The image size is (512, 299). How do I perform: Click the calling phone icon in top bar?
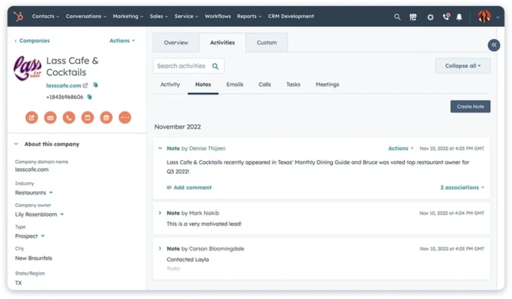[445, 16]
